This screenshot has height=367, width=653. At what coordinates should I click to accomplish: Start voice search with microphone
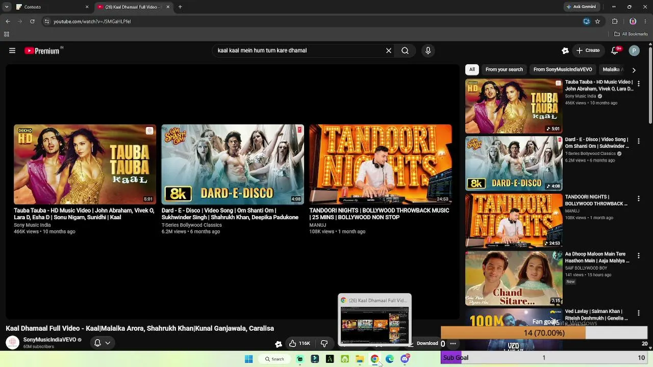point(428,50)
